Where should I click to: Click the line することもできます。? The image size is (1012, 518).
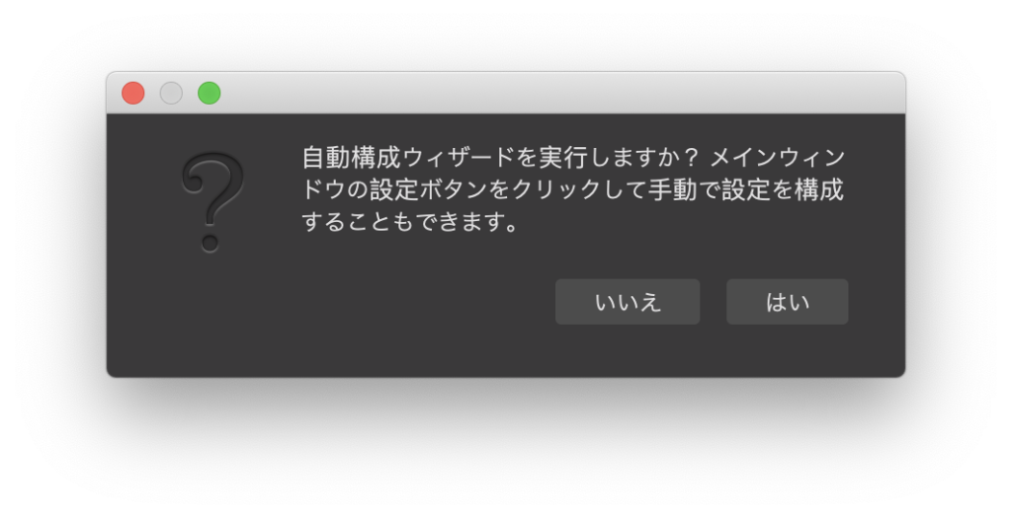pos(410,222)
